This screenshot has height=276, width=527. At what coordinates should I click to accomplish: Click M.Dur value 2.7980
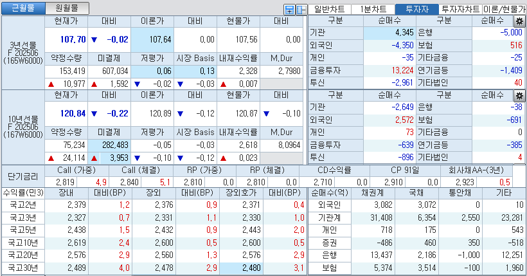[x=281, y=71]
